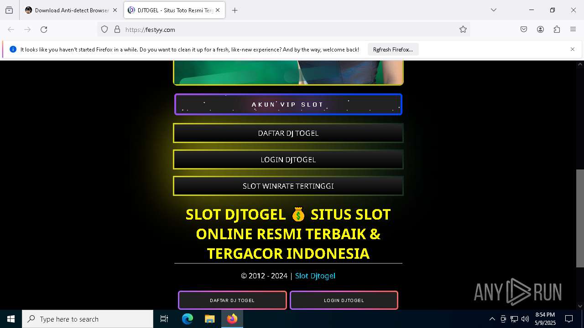Click the small bottom DAFTAR DJ TOGEL button
The height and width of the screenshot is (328, 584).
point(232,300)
